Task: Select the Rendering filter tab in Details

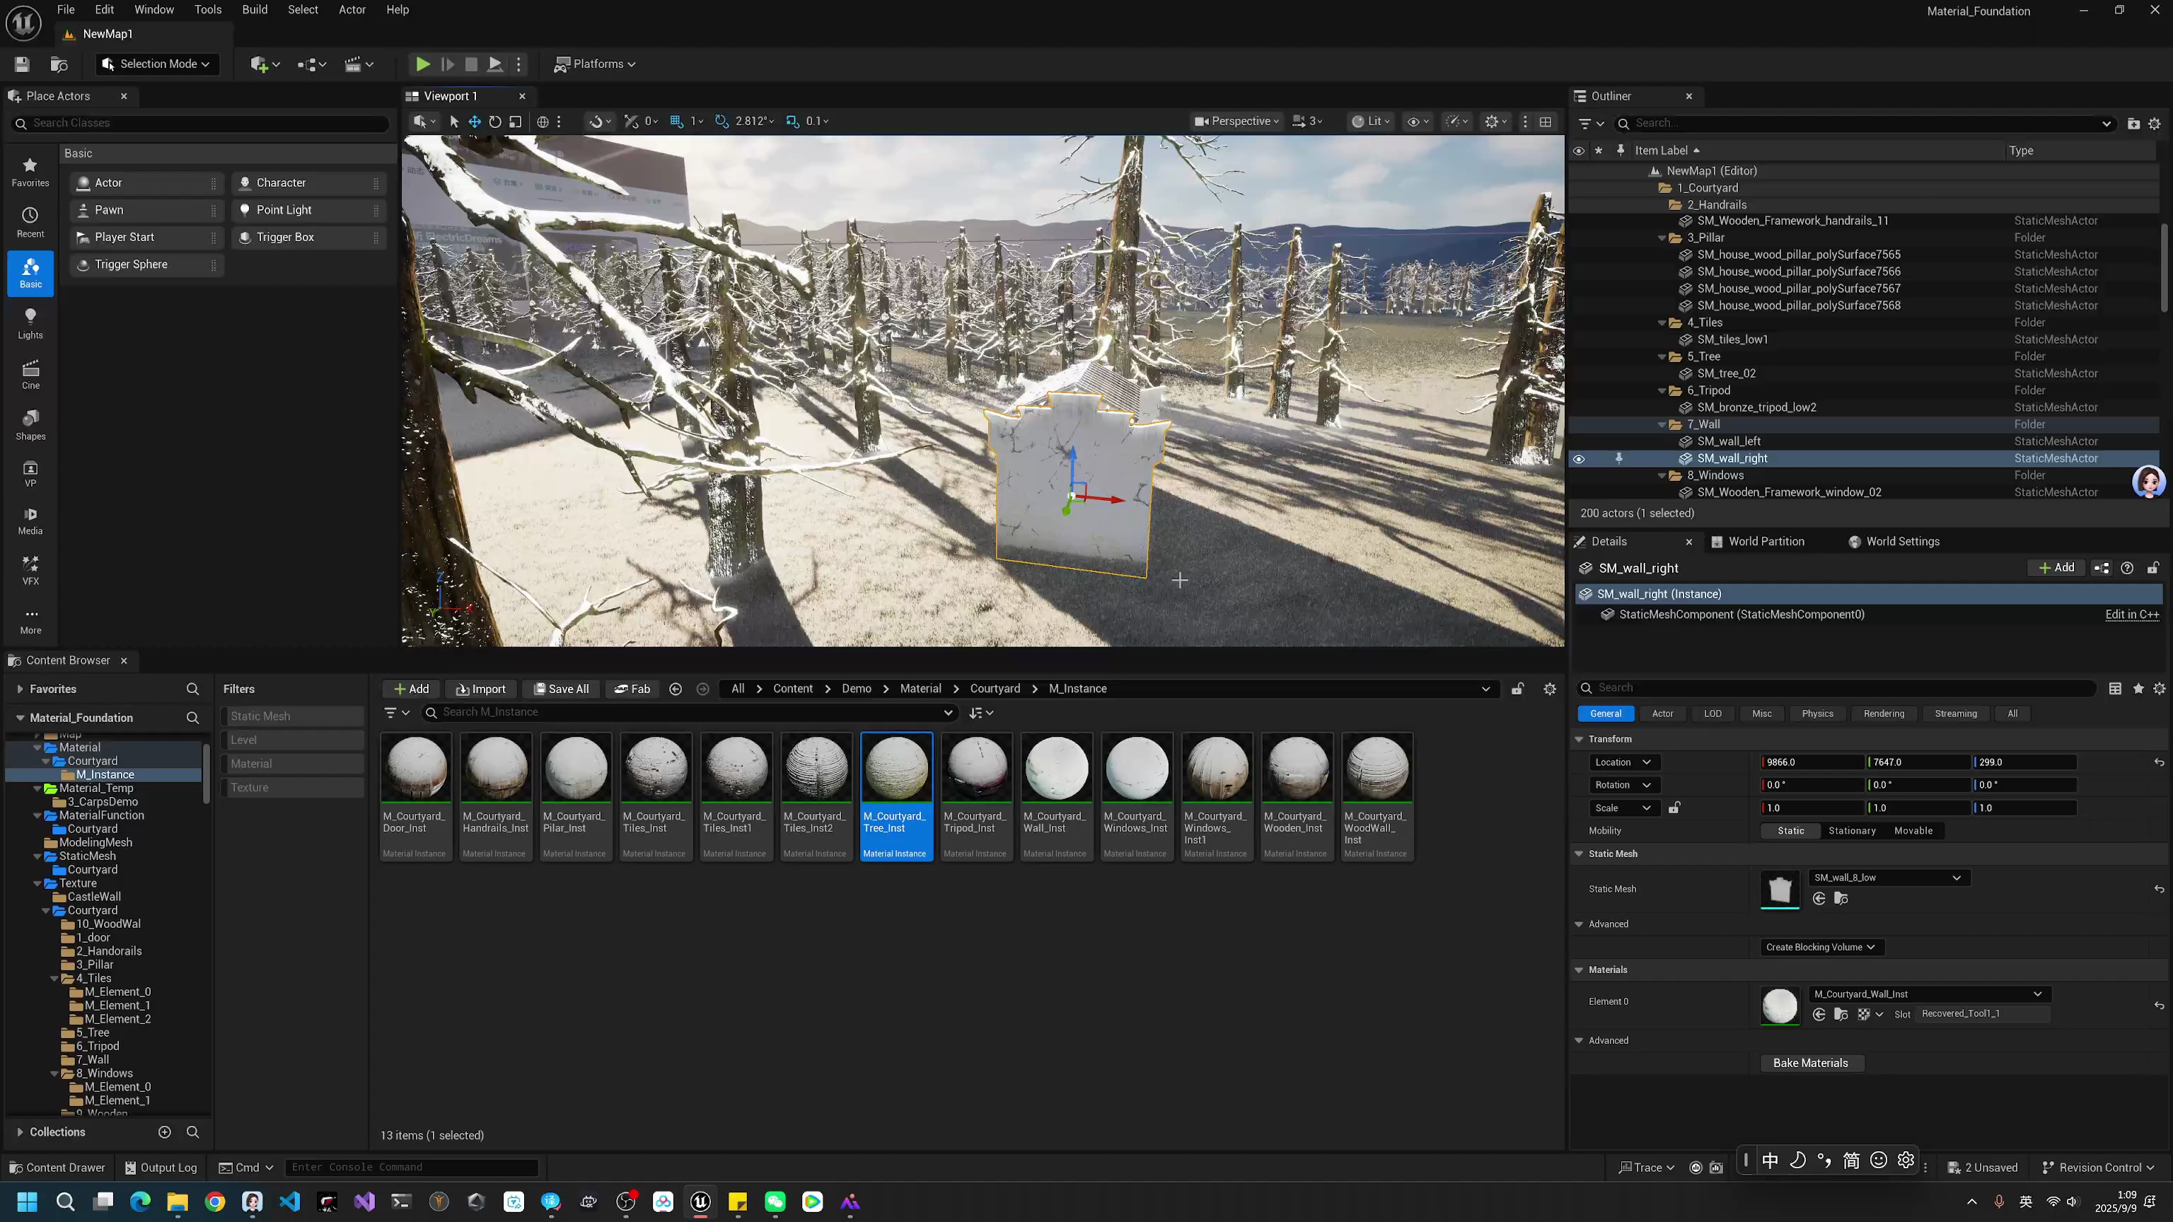Action: coord(1884,714)
